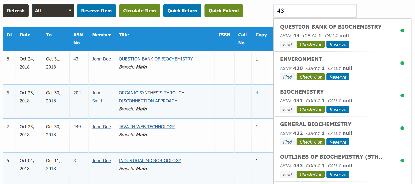This screenshot has width=415, height=184.
Task: Click Check-Out for ASN 43 search result
Action: coord(311,44)
